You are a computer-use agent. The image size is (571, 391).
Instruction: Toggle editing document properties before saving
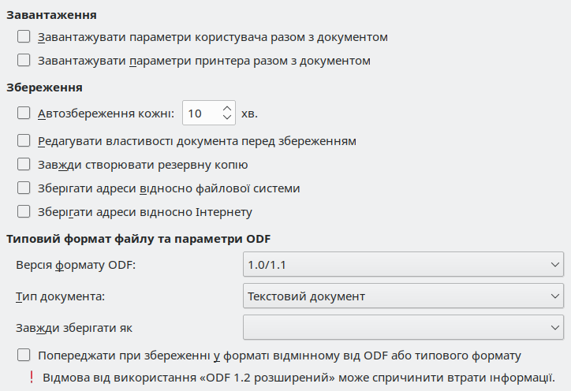[x=24, y=141]
